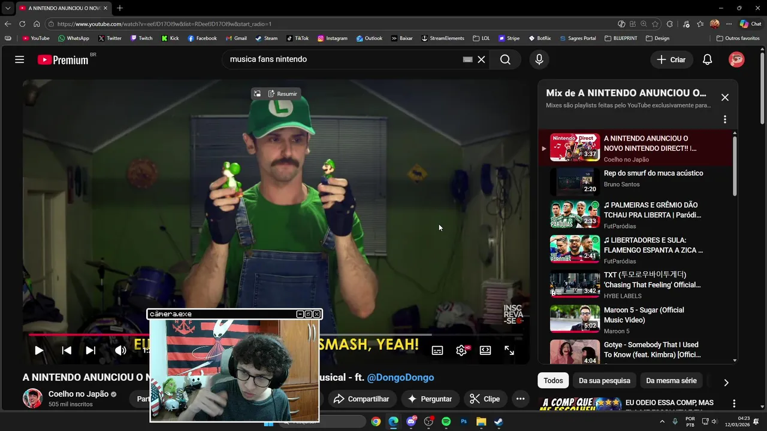Open a new browser tab
Image resolution: width=767 pixels, height=431 pixels.
(x=120, y=8)
